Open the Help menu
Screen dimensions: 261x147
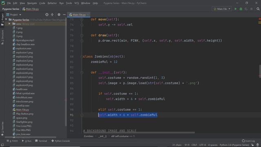point(95,3)
